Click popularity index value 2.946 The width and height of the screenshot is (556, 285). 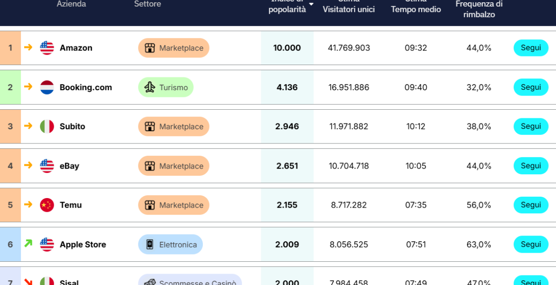(x=287, y=126)
